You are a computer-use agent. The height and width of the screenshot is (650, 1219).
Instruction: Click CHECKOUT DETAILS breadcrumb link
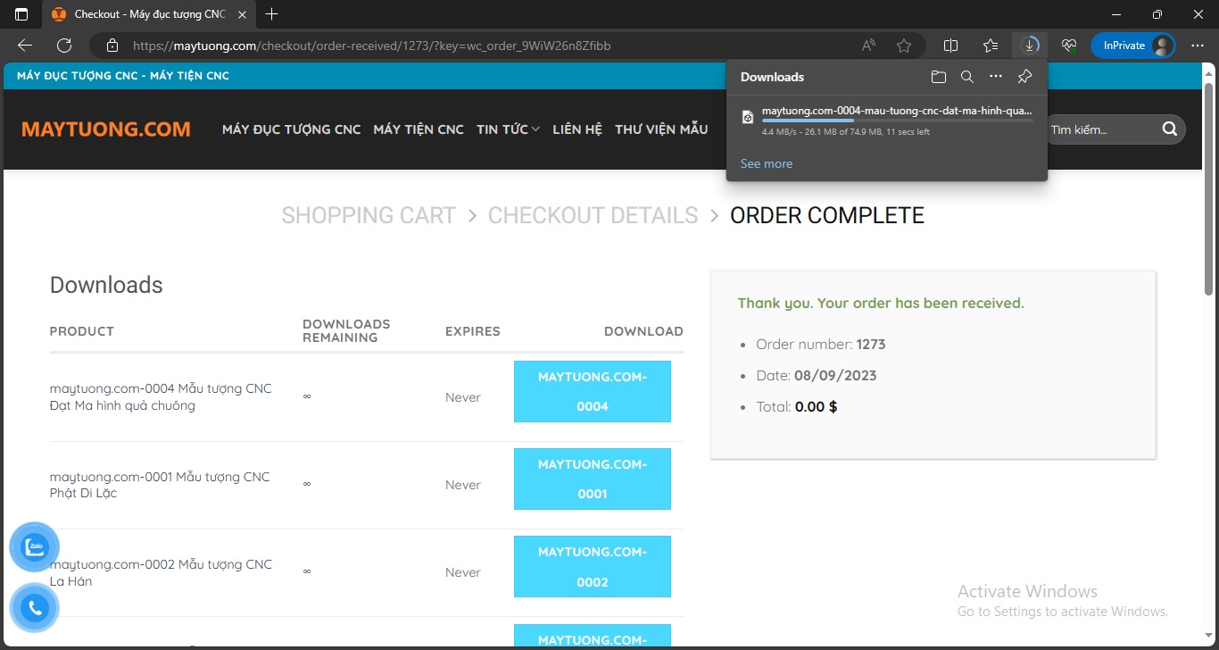[593, 215]
